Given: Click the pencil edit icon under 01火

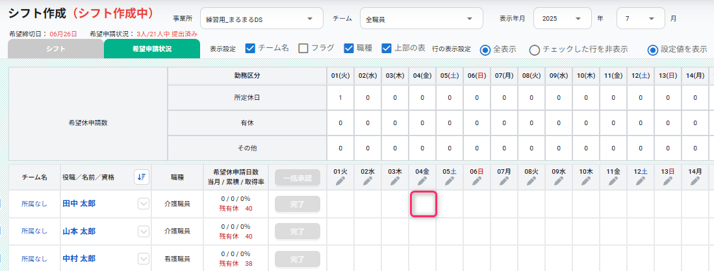Looking at the screenshot, I should (340, 181).
